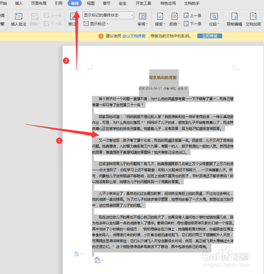The width and height of the screenshot is (264, 274).
Task: Expand the Reject (拒绝) dropdown arrow
Action: pos(179,24)
